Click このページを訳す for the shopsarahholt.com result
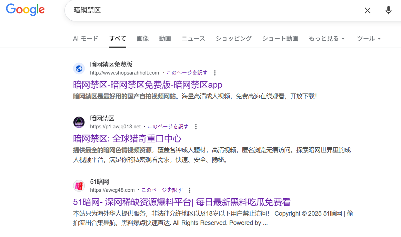Viewport: 401px width, 237px height. tap(187, 73)
